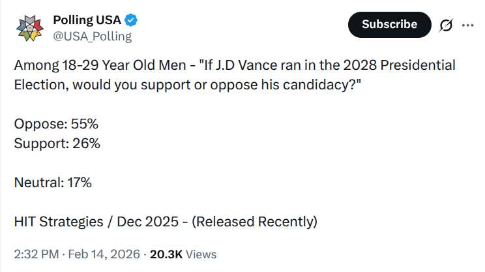Click the "Neutral: 17%" line
Screen dimensions: 485x272
tap(53, 183)
